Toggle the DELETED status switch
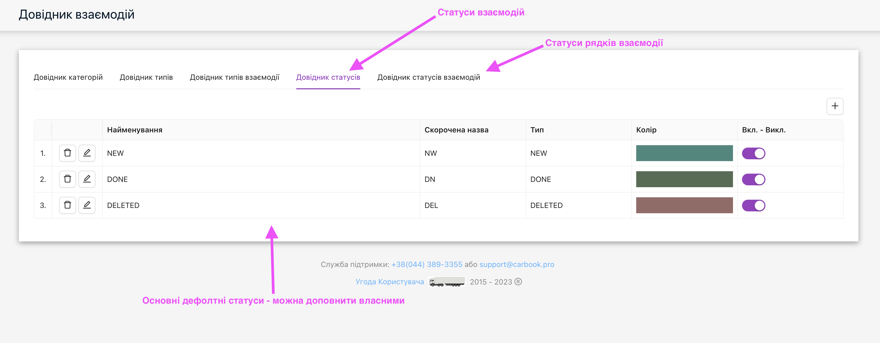The width and height of the screenshot is (880, 343). click(753, 205)
